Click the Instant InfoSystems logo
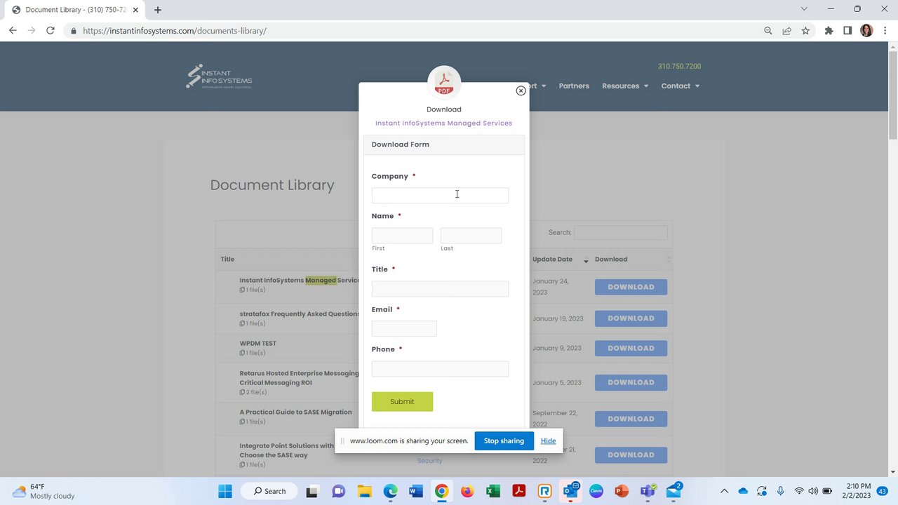898x505 pixels. (219, 76)
